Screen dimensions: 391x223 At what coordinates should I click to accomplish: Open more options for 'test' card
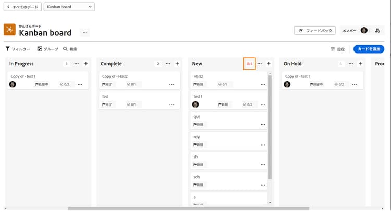point(172,104)
